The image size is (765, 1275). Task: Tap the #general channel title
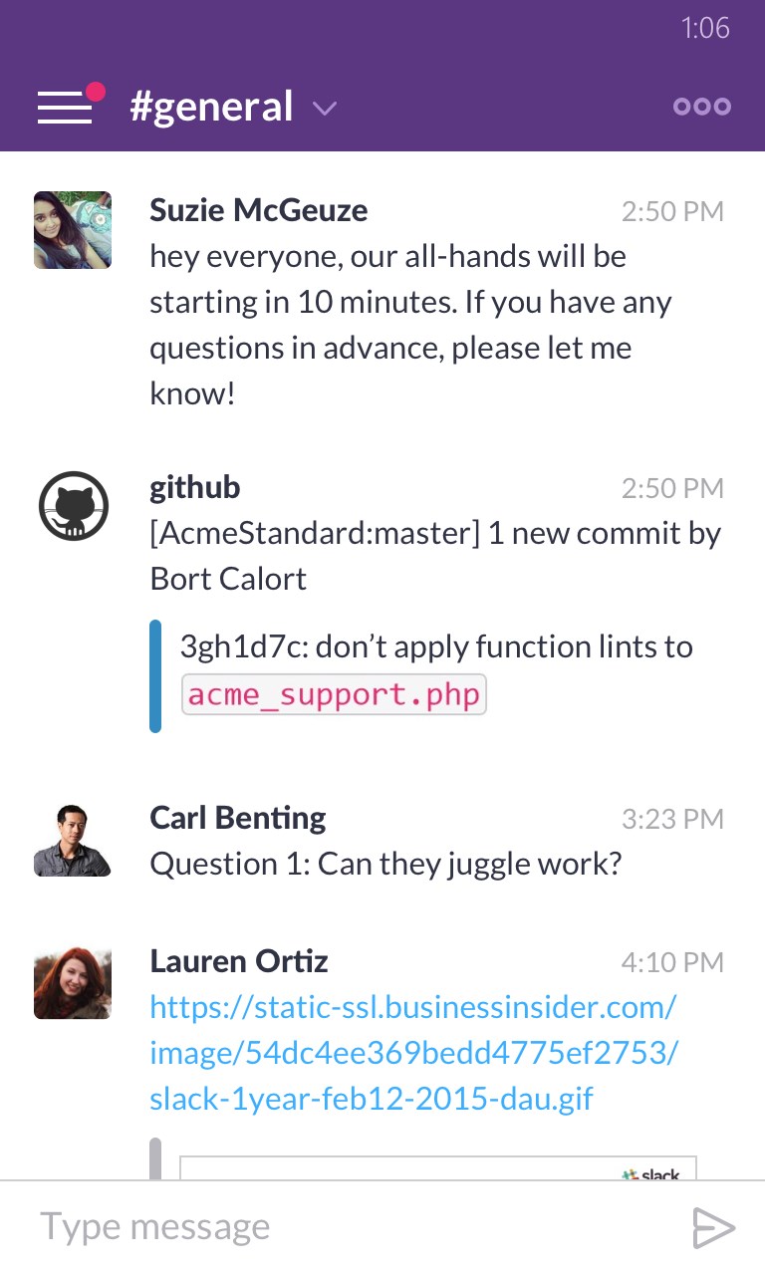(211, 107)
